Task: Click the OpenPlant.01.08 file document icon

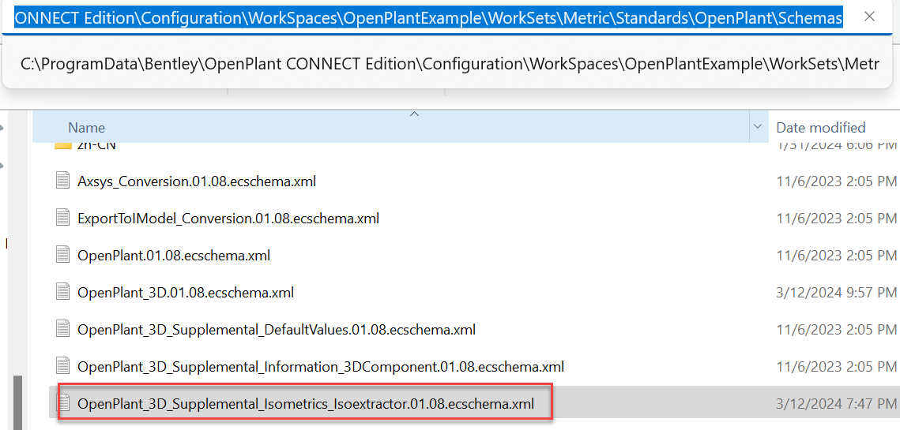Action: pyautogui.click(x=62, y=256)
